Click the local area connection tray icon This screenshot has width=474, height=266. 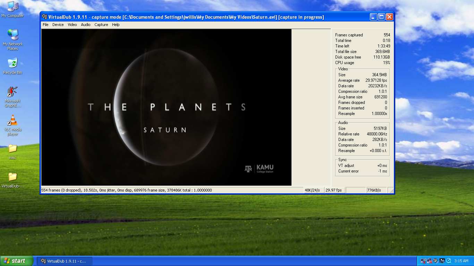click(430, 261)
